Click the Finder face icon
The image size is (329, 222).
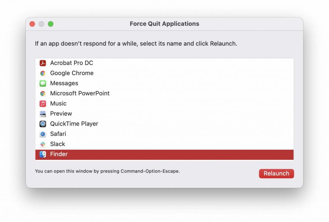[43, 154]
